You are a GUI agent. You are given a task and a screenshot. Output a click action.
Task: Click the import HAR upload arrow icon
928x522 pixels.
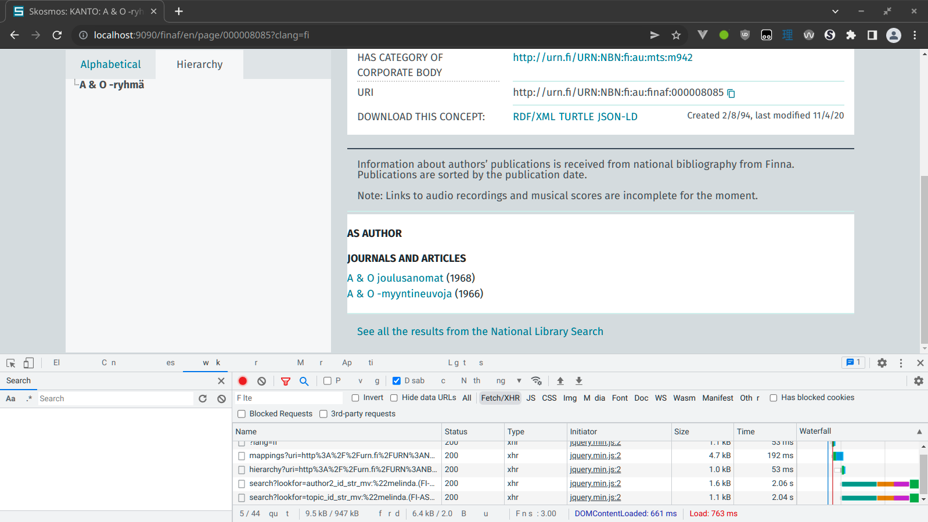[560, 381]
